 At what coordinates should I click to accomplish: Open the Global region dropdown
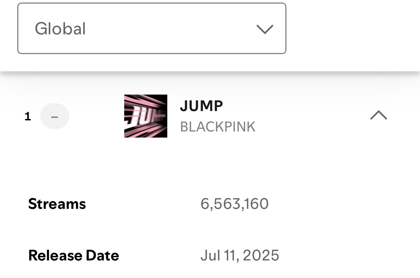click(151, 29)
